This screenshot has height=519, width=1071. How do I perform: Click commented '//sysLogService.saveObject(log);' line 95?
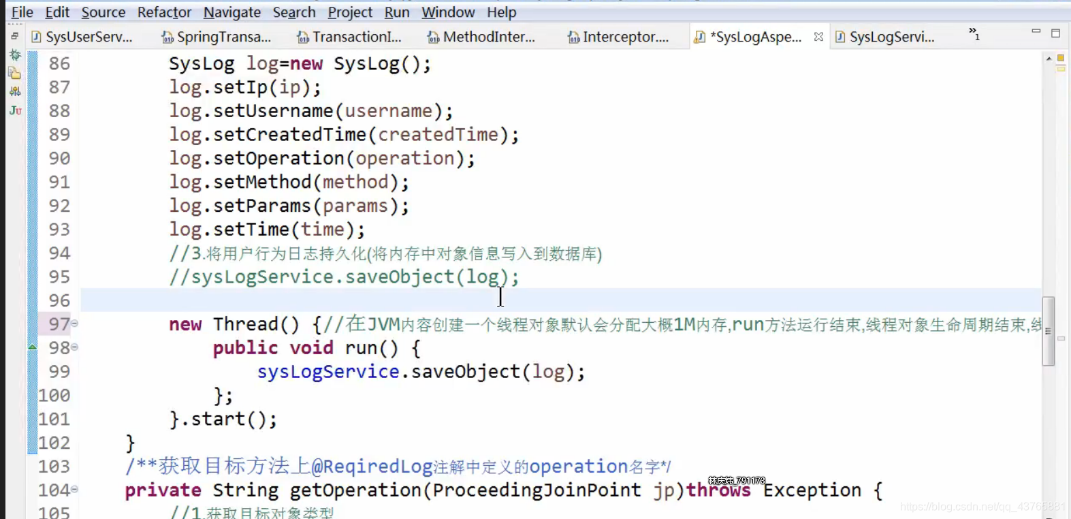coord(344,277)
